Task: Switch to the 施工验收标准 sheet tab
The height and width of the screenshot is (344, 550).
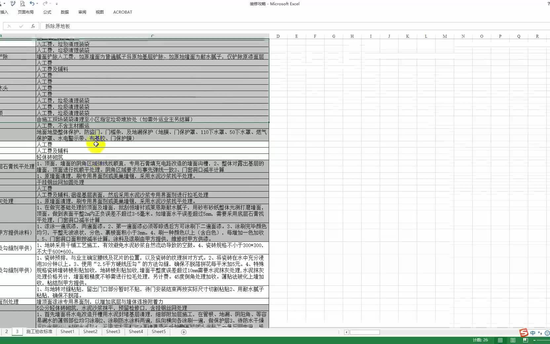Action: click(x=39, y=331)
